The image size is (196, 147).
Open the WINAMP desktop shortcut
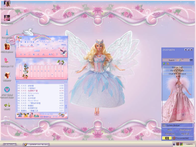point(7,77)
